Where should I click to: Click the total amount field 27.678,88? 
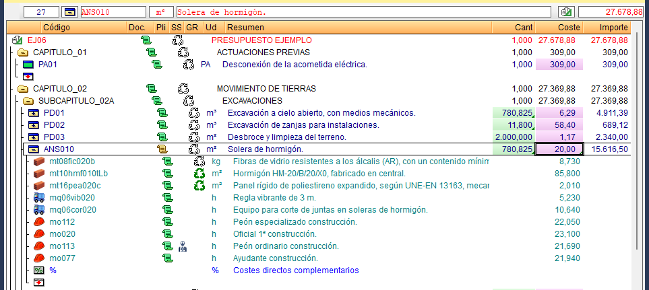[x=611, y=12]
